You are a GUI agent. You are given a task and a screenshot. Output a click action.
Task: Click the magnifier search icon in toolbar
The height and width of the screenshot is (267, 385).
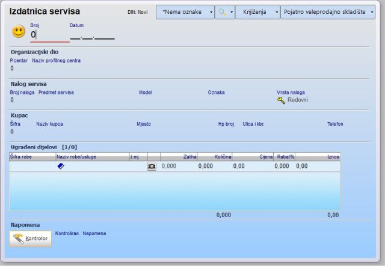[222, 12]
